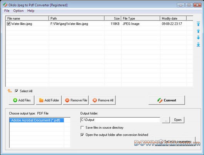Move selected file up one position
This screenshot has height=155, width=204.
point(198,31)
